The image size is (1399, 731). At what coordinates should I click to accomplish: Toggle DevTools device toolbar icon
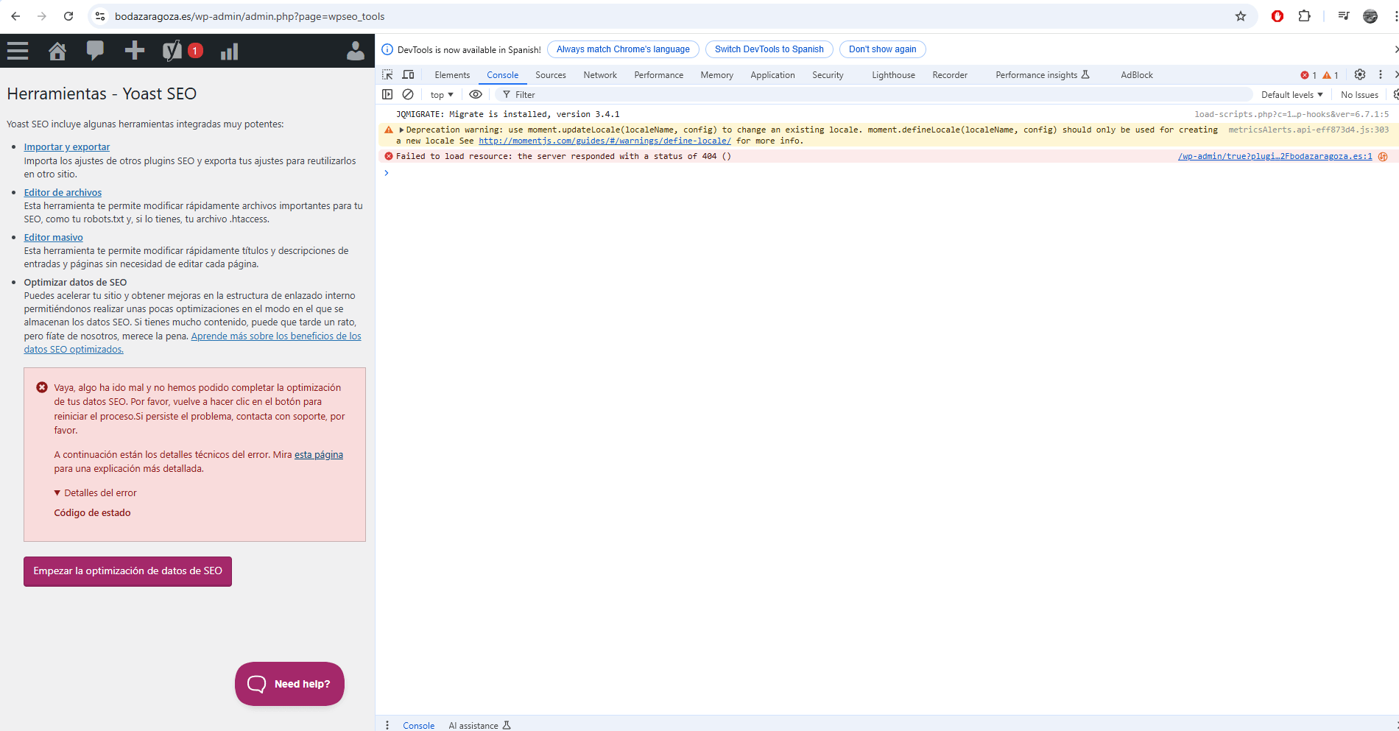point(408,74)
